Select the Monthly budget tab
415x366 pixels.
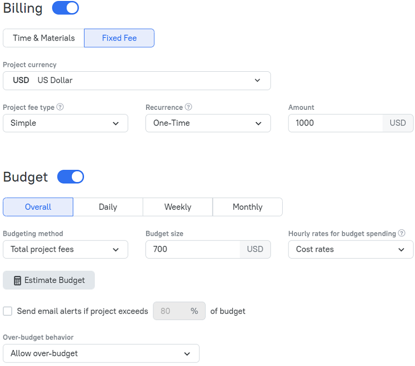point(248,207)
